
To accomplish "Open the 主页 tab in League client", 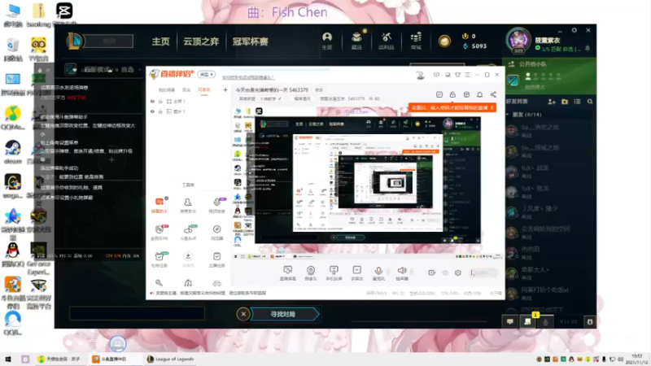I will coord(160,41).
